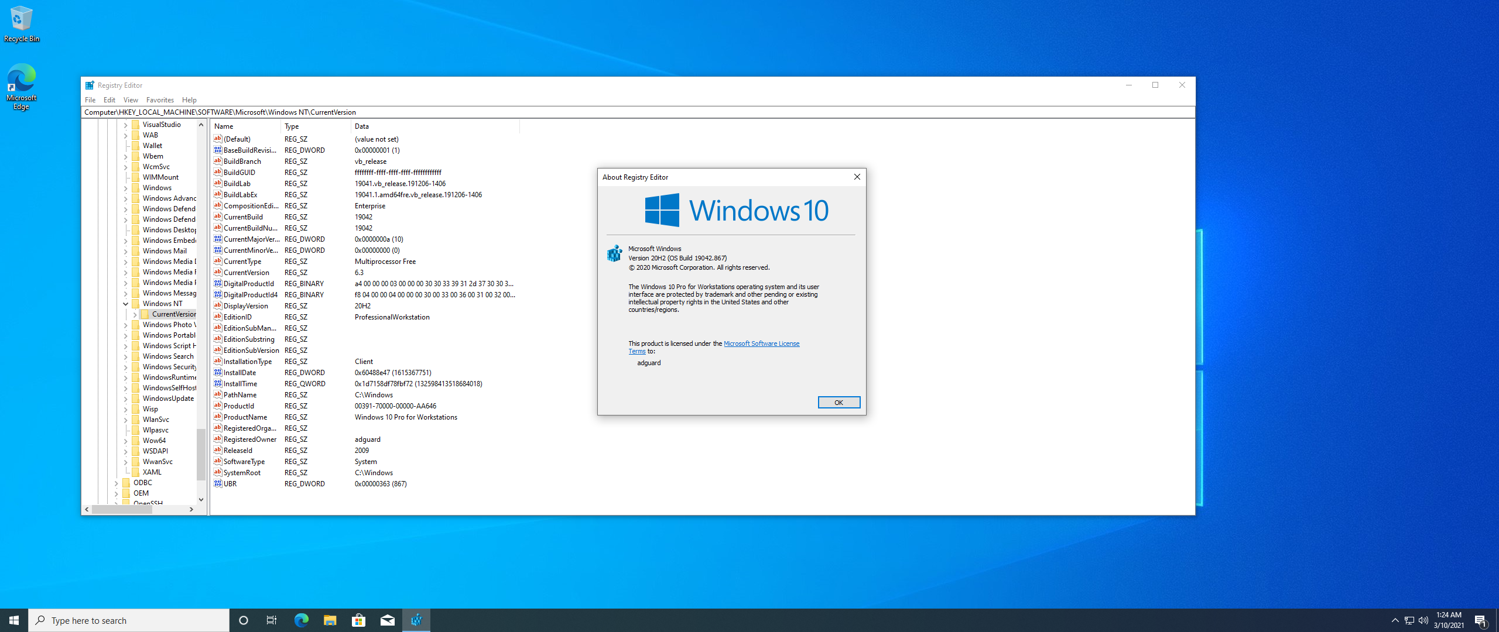Viewport: 1499px width, 632px height.
Task: Launch Edge from the taskbar
Action: pyautogui.click(x=301, y=620)
